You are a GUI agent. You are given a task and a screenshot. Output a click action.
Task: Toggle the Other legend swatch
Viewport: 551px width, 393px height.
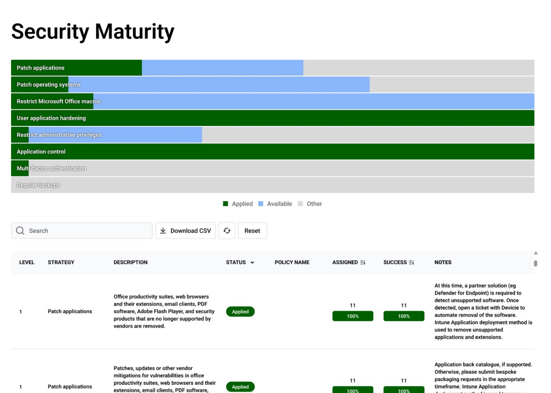point(301,204)
